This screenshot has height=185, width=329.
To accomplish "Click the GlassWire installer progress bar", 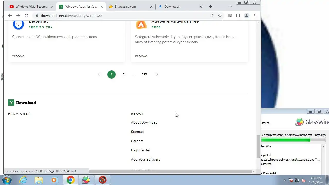I will tap(294, 140).
